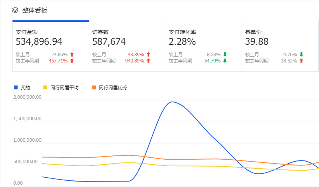319x187 pixels.
Task: Select the 支付金额 metric card
Action: (x=51, y=46)
